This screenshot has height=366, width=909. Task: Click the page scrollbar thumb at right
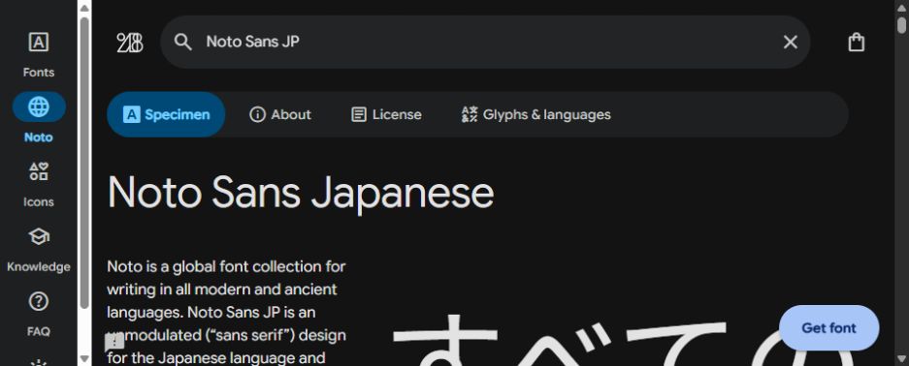901,25
